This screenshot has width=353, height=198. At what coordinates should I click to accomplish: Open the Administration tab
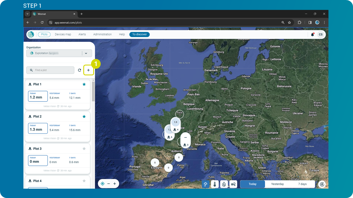tap(102, 34)
